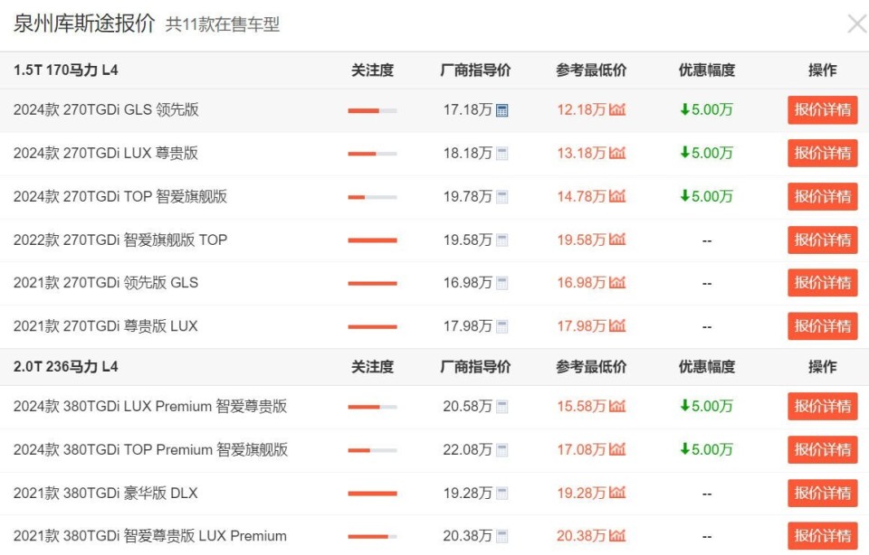Click 报价详情 for 2021款 380TGDi 豪华版 DLX
The height and width of the screenshot is (555, 869).
pos(822,494)
